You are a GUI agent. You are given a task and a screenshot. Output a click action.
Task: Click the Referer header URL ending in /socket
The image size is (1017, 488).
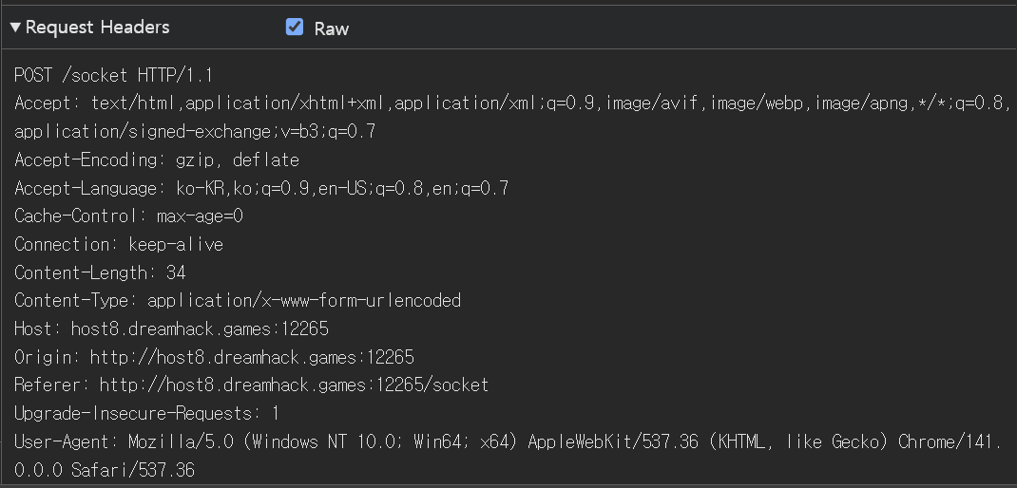[x=294, y=385]
